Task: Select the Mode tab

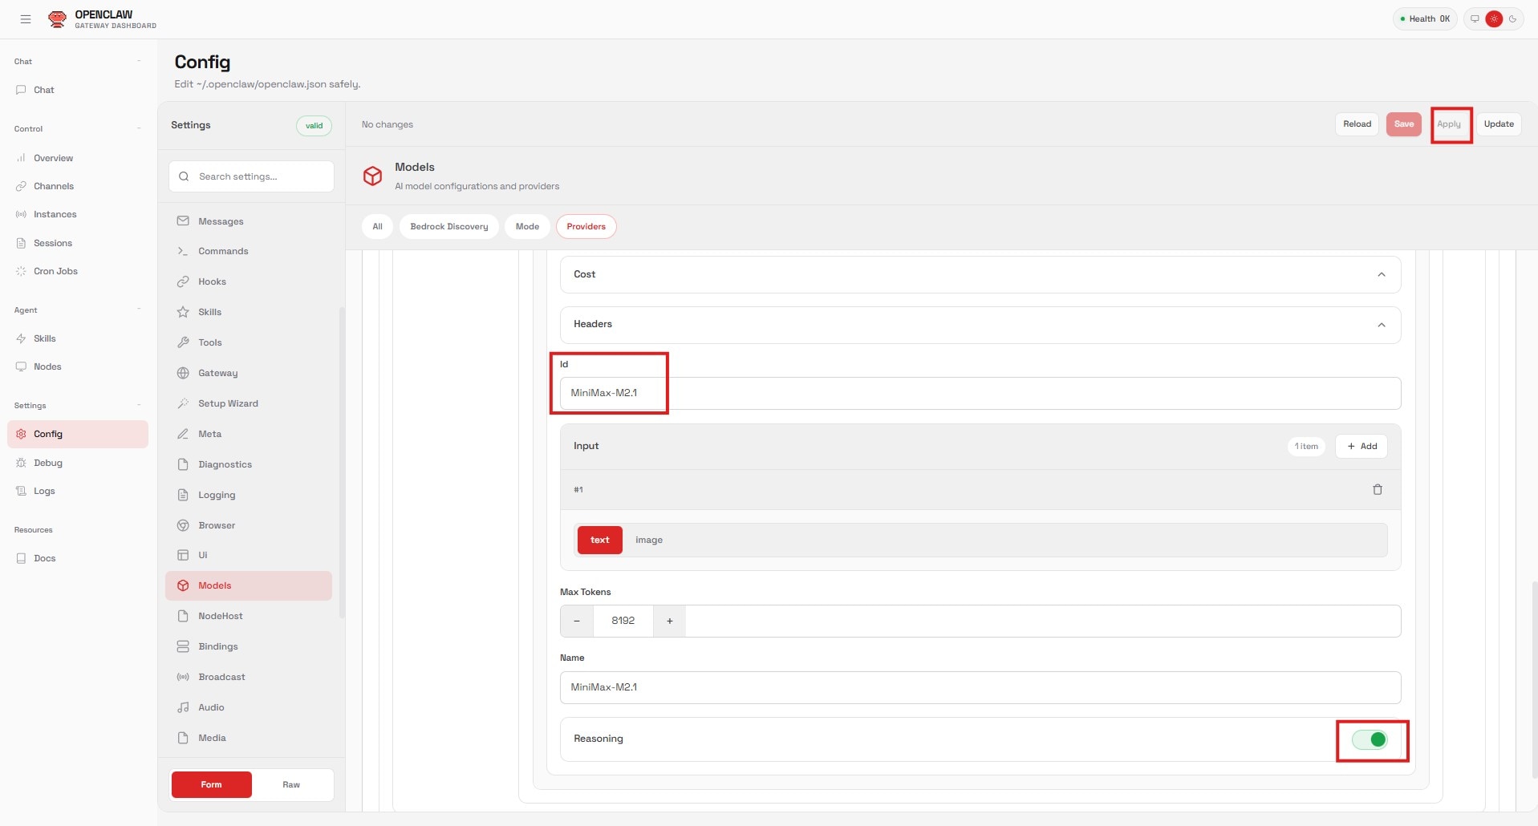Action: click(527, 226)
